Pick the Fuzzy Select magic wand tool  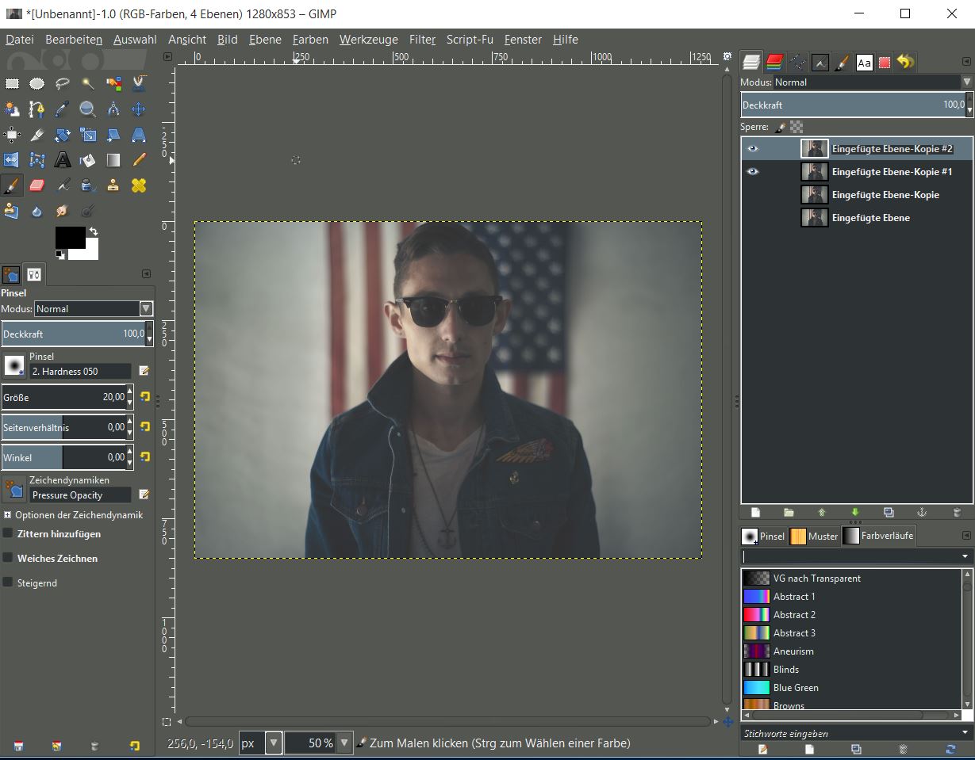[x=88, y=84]
